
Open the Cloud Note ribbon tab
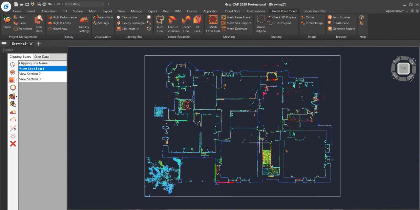coord(232,11)
